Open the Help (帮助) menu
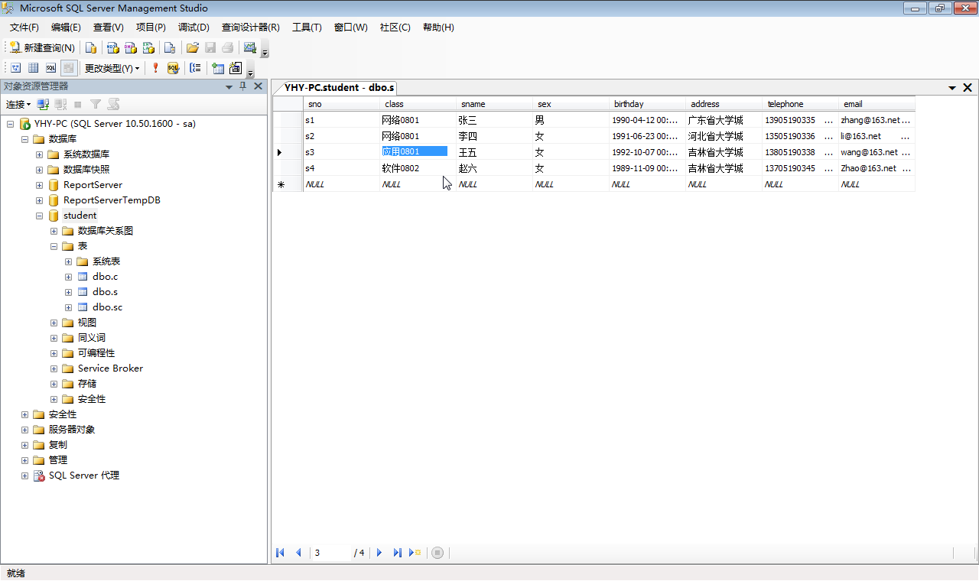The height and width of the screenshot is (581, 979). (x=438, y=28)
